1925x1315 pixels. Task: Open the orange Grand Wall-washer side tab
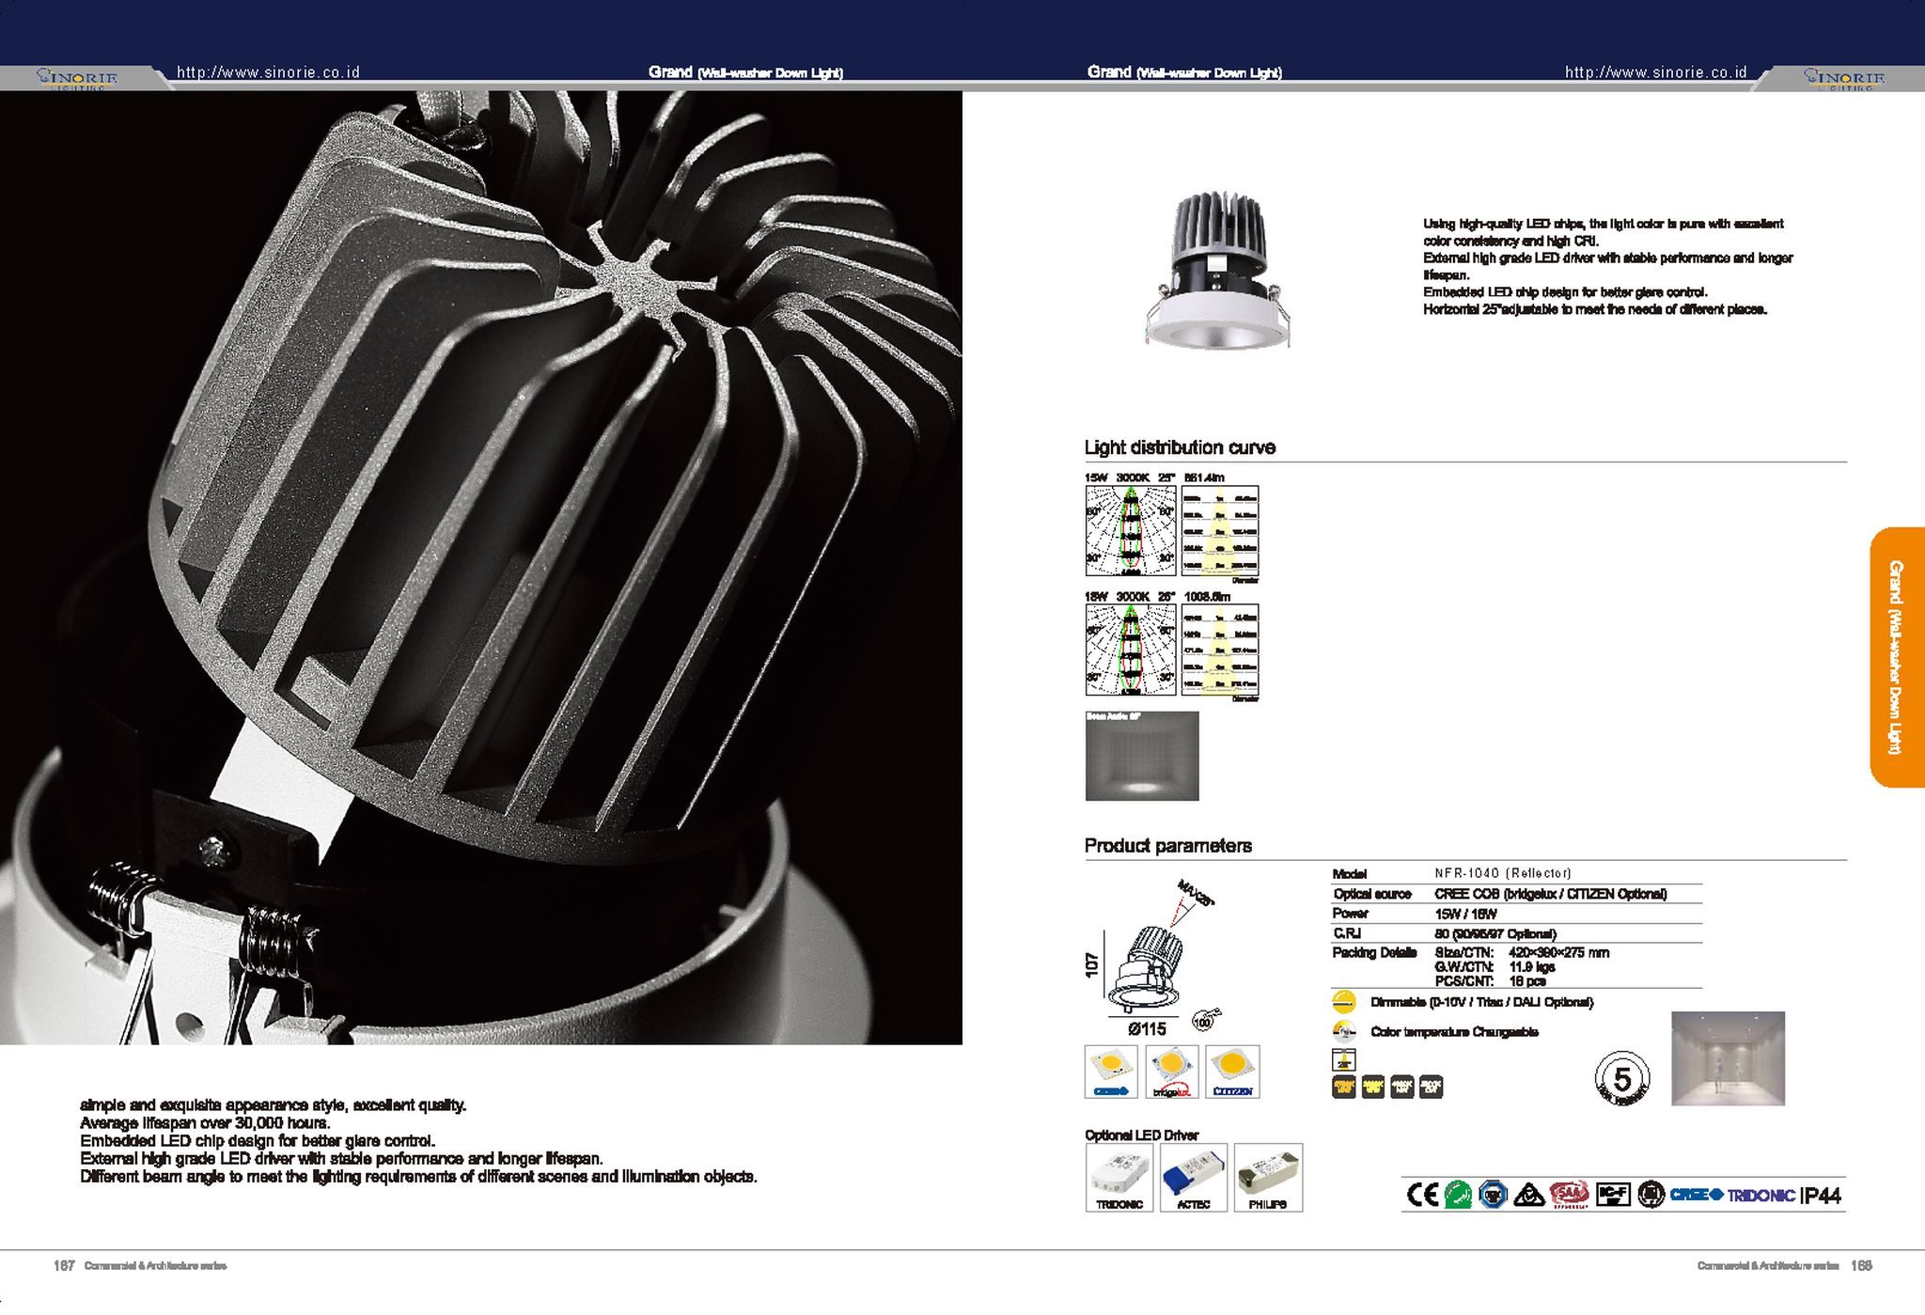click(x=1896, y=657)
